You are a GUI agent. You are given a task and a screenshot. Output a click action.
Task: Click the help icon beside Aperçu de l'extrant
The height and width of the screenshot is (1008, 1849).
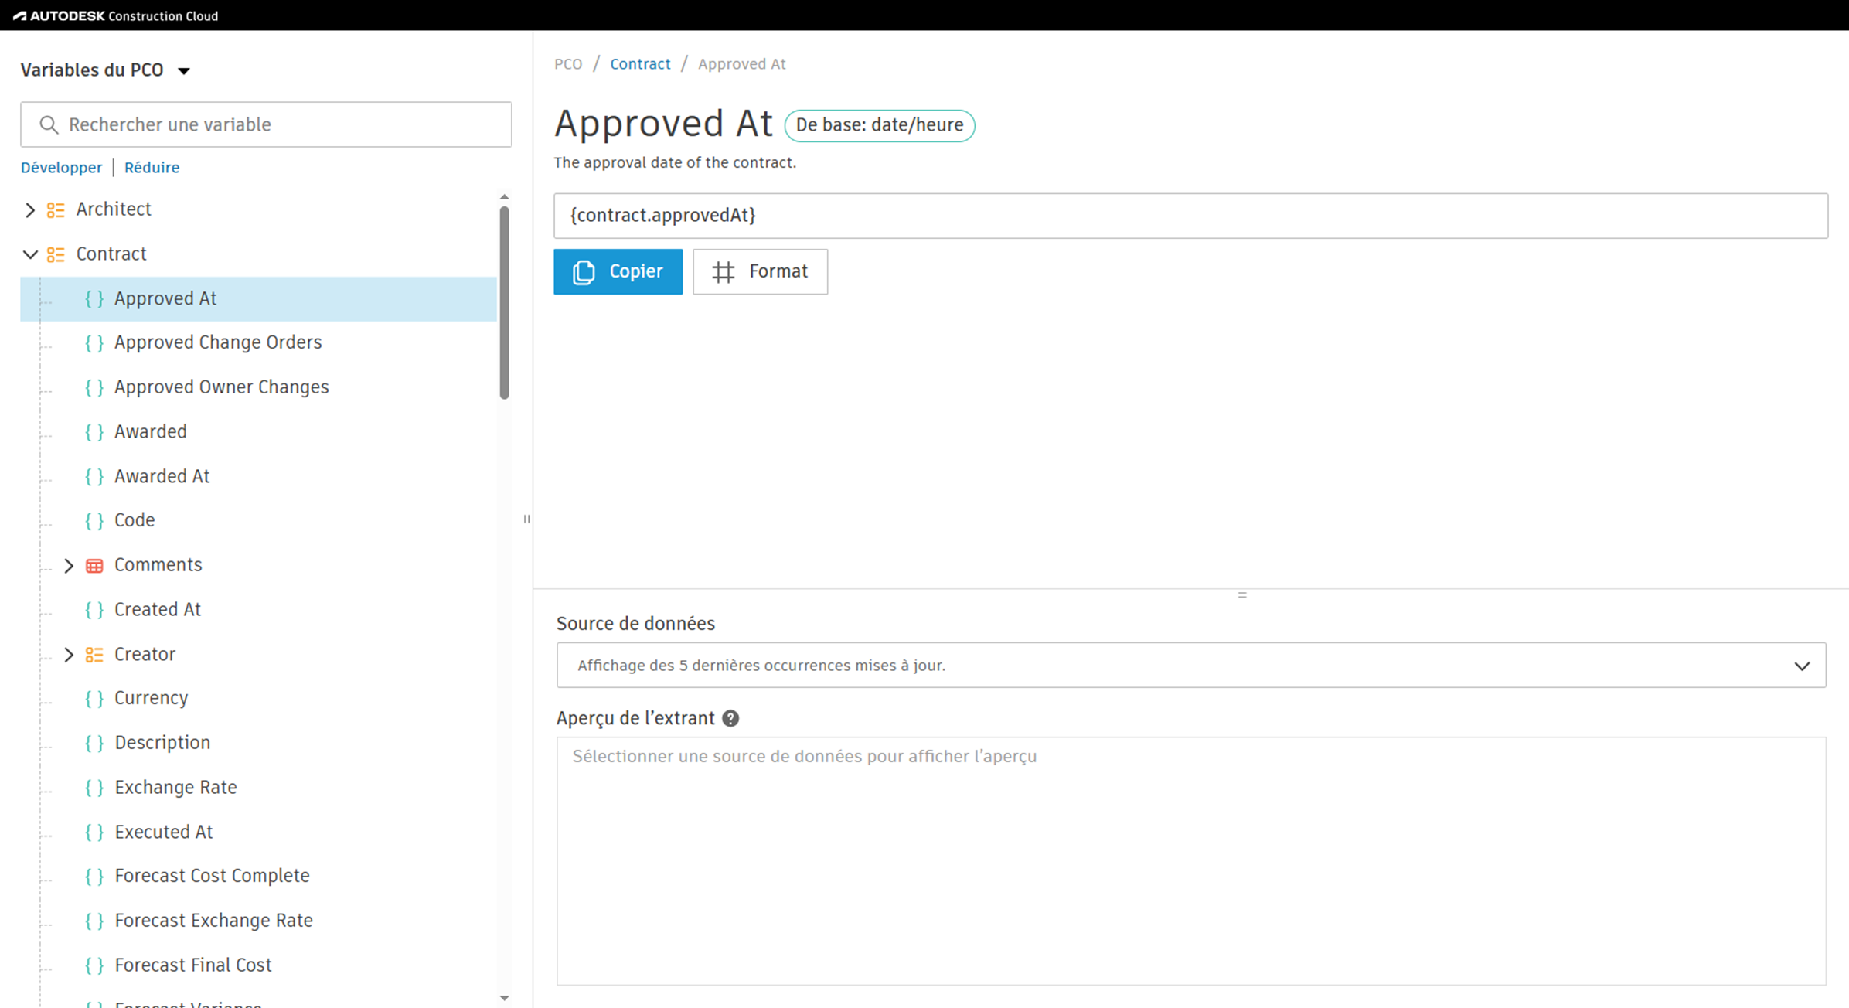[730, 718]
